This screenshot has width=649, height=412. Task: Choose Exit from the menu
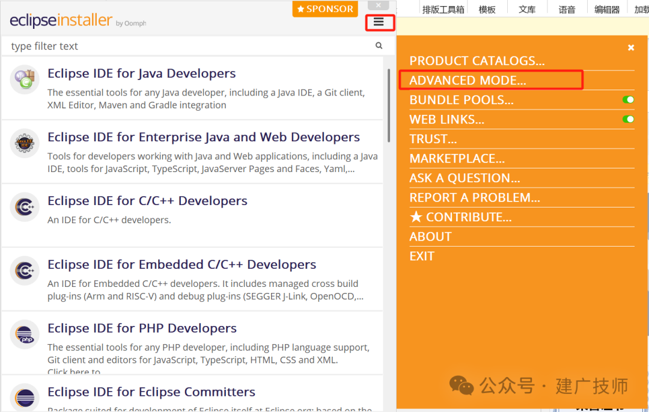(422, 256)
